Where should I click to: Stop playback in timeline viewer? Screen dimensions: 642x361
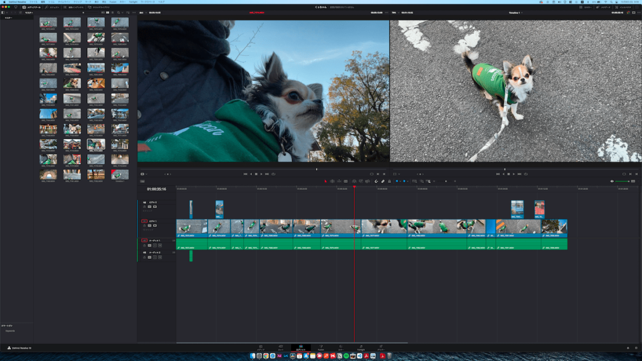(508, 174)
